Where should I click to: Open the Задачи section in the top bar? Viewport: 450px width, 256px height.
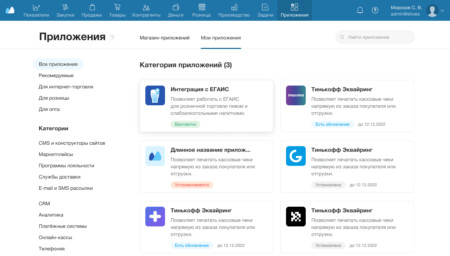click(265, 11)
